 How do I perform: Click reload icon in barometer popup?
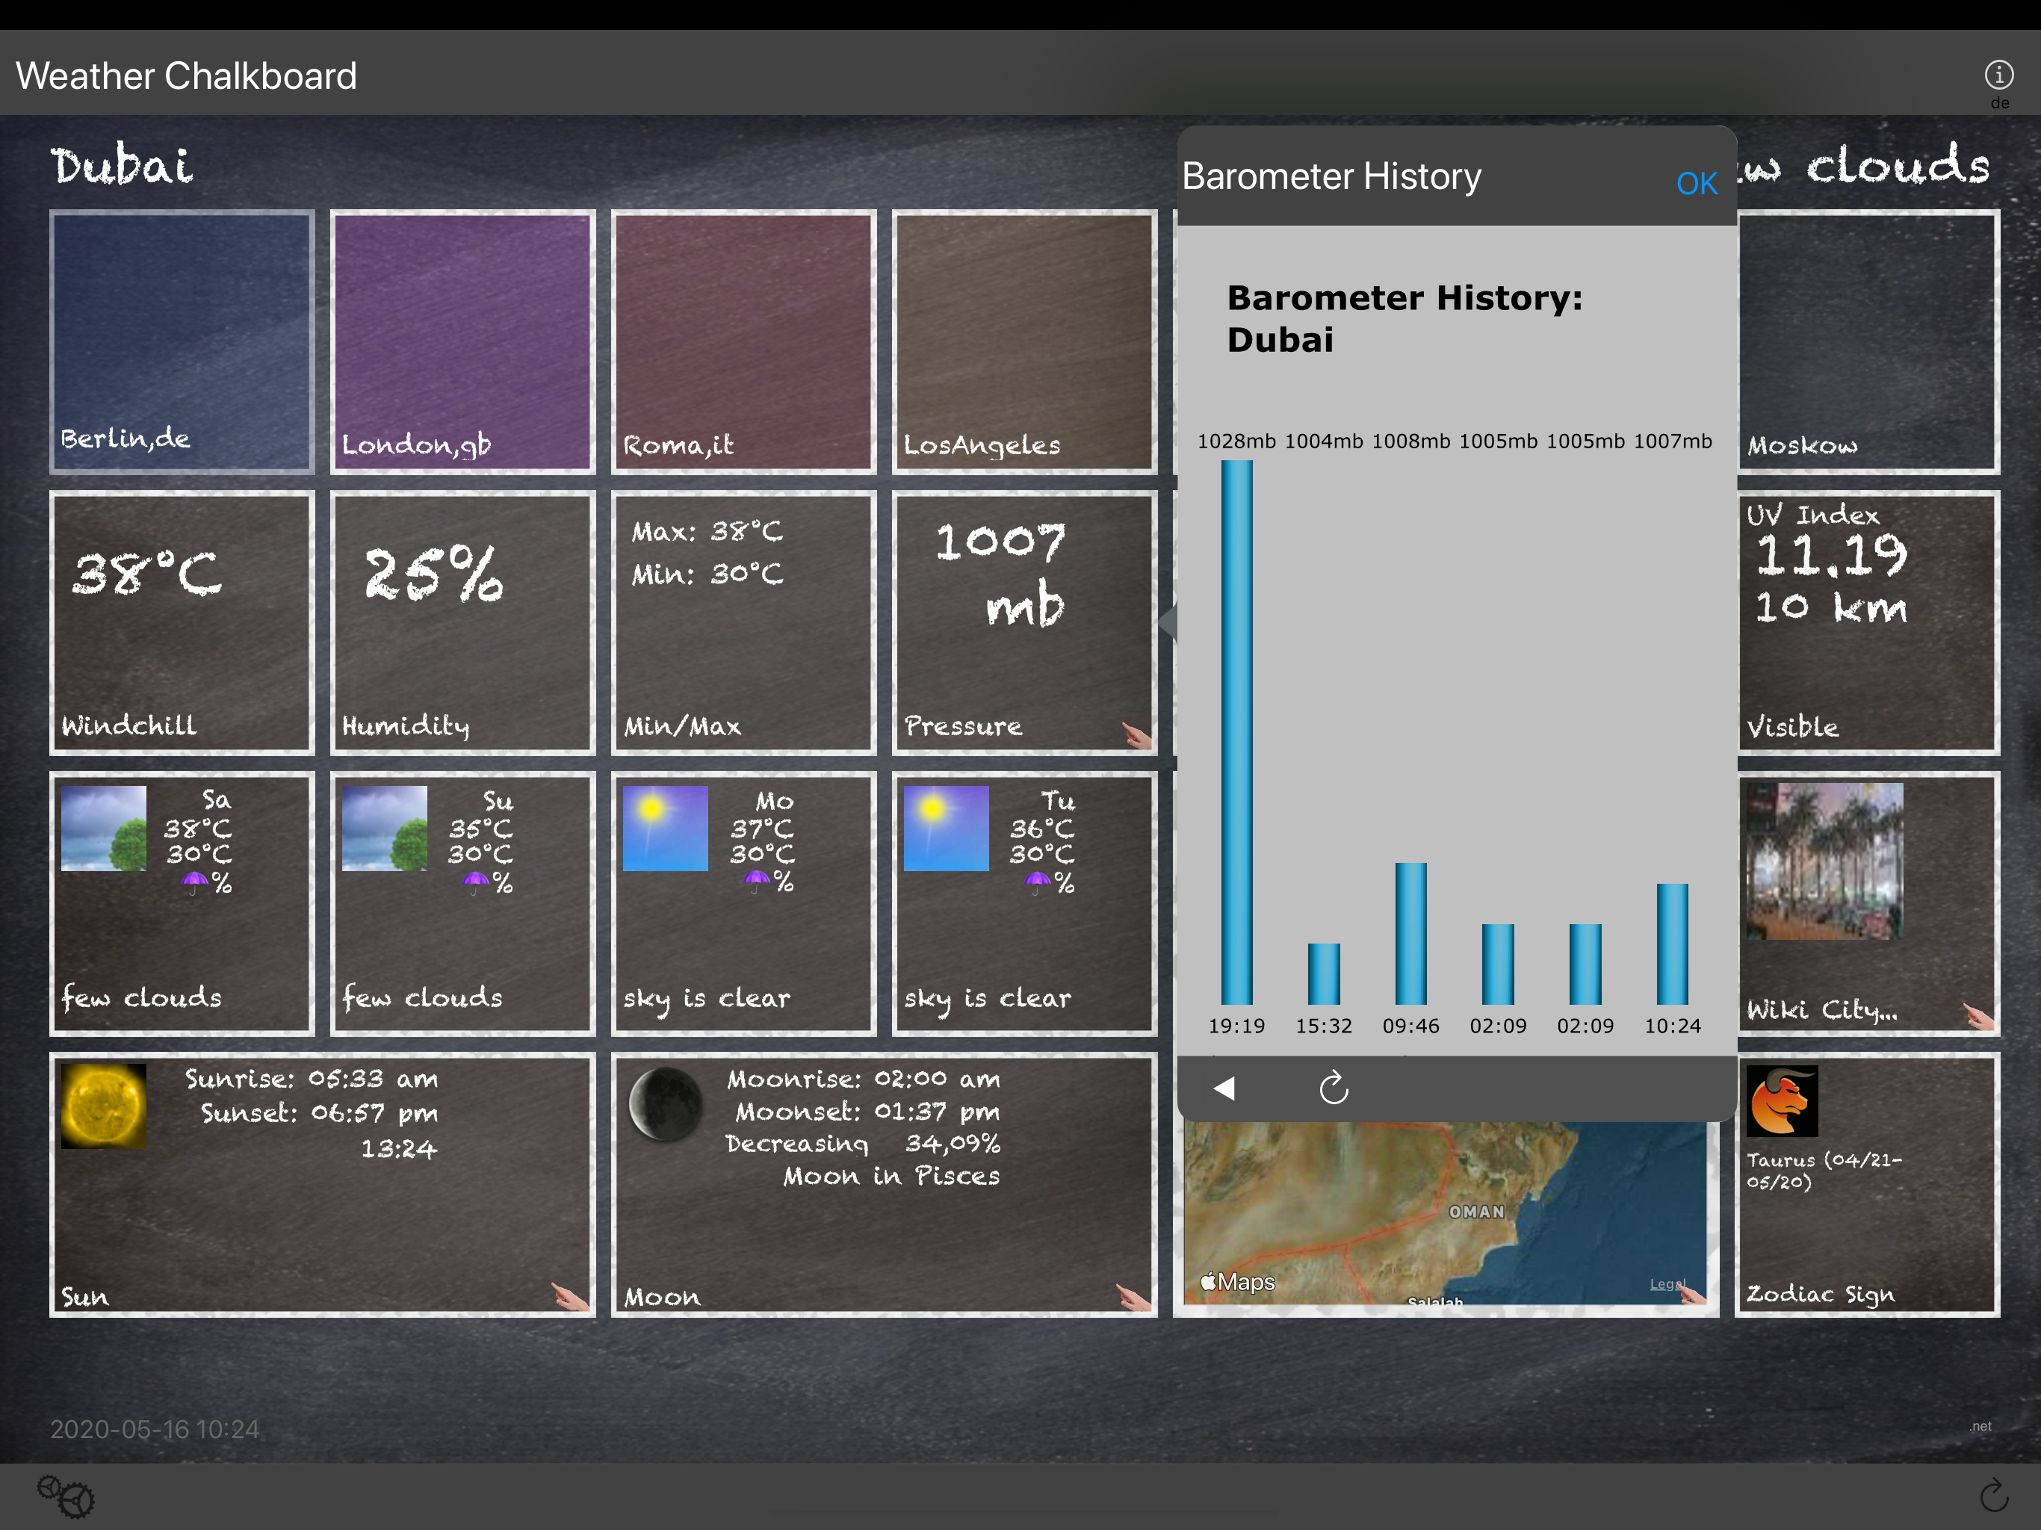coord(1334,1088)
